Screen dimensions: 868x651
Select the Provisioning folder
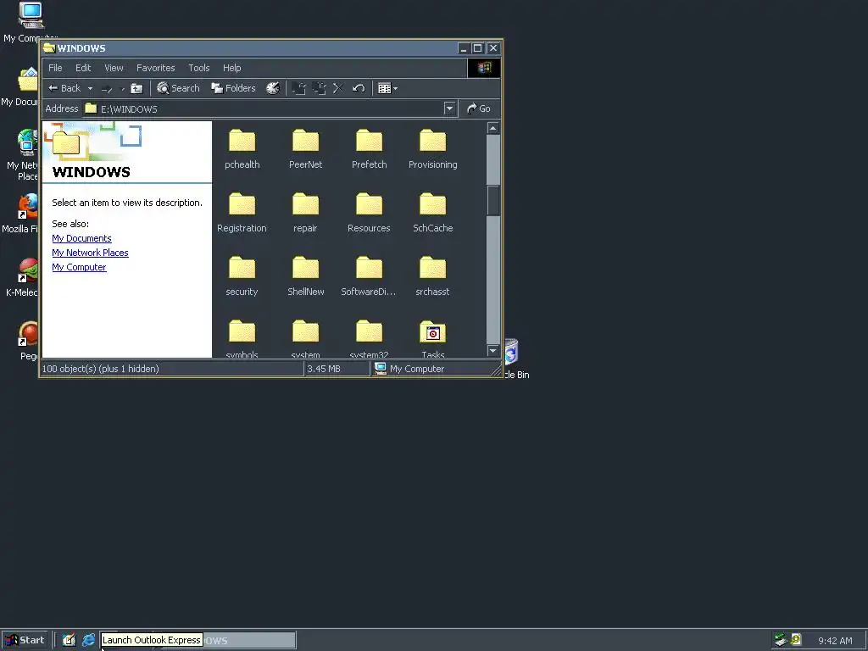[433, 149]
